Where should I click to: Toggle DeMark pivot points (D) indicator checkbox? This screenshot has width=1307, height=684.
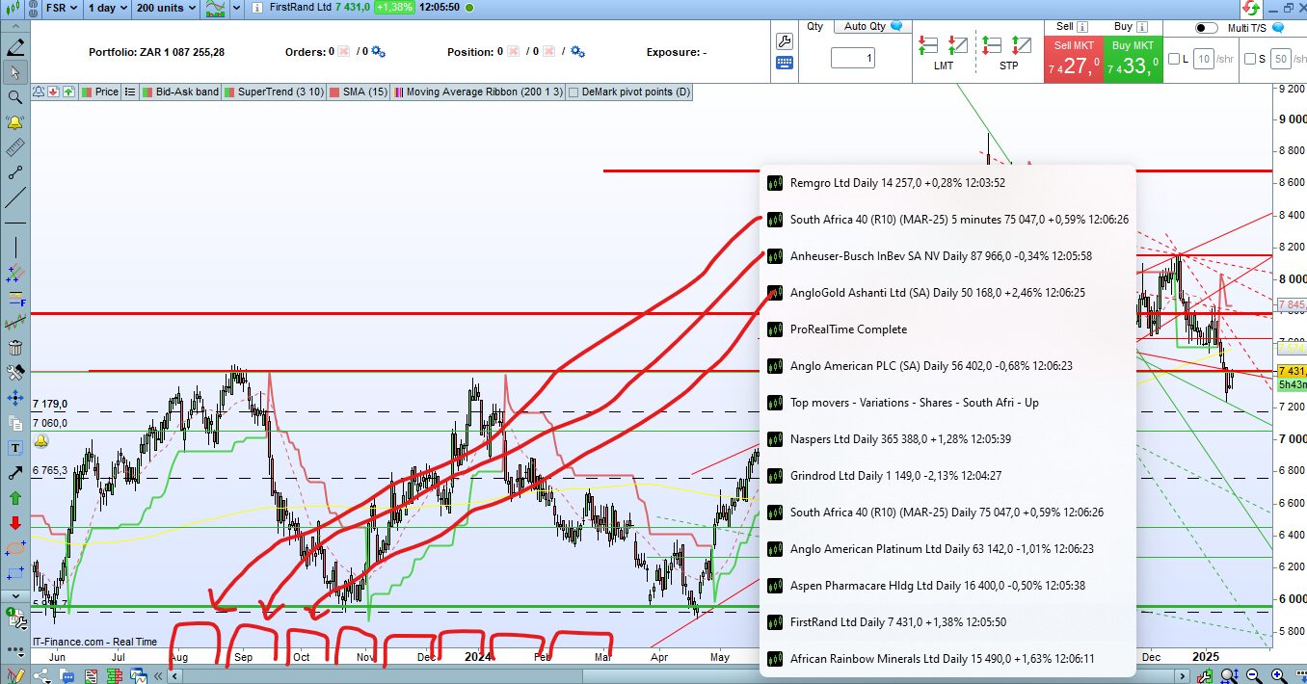(573, 92)
